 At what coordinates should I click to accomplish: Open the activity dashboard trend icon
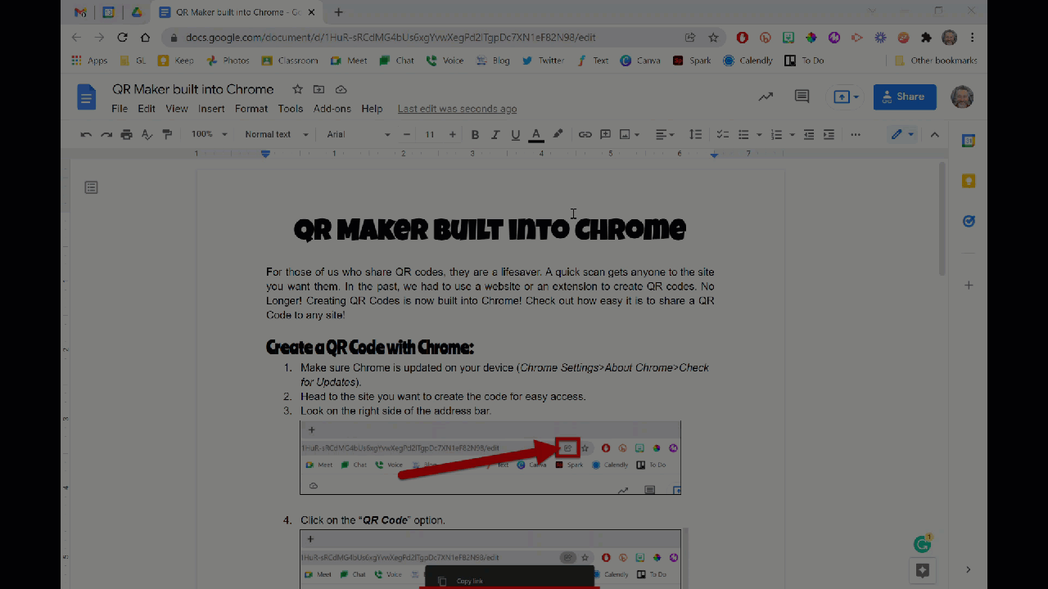click(766, 97)
